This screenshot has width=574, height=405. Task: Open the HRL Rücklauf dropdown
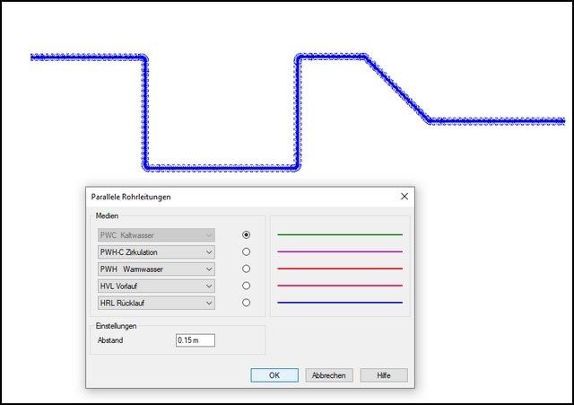coord(156,304)
